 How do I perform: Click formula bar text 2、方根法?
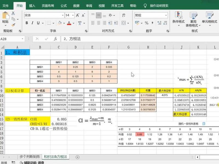pos(72,39)
